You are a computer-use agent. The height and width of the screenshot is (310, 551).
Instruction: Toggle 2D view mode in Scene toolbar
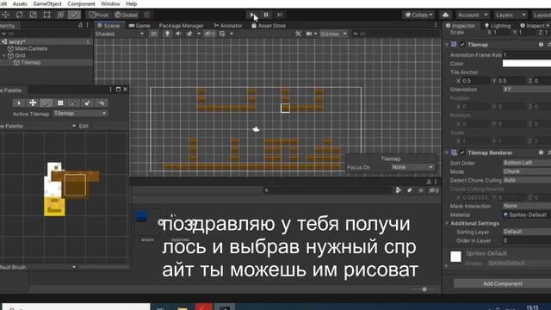tap(153, 34)
